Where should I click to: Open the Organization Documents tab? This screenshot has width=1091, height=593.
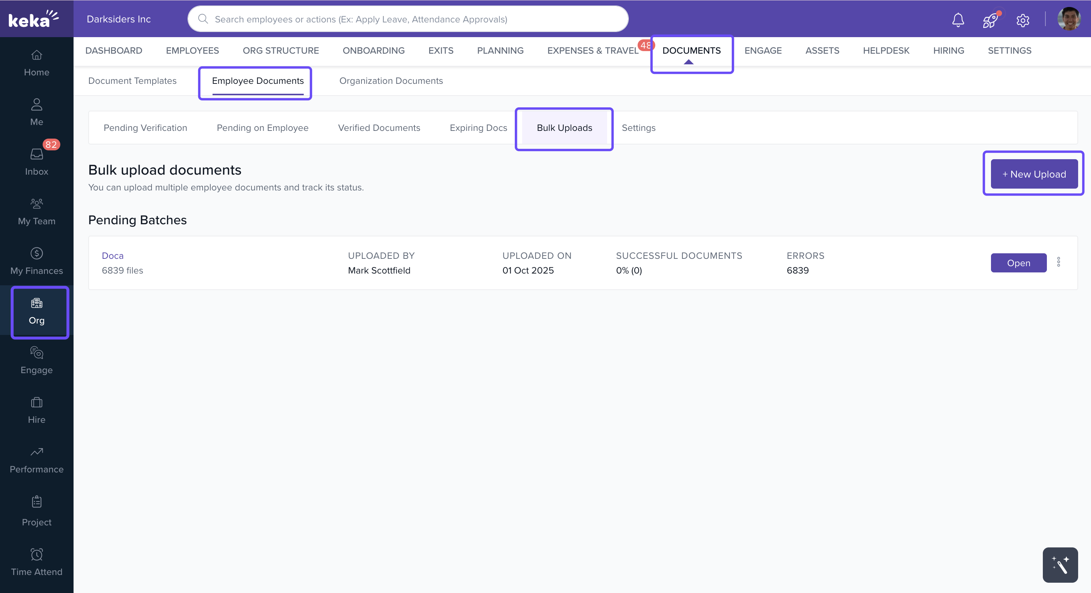coord(391,81)
